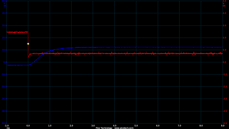The height and width of the screenshot is (129, 229).
Task: Click the -20.0 blue axis label
Action: (4, 87)
